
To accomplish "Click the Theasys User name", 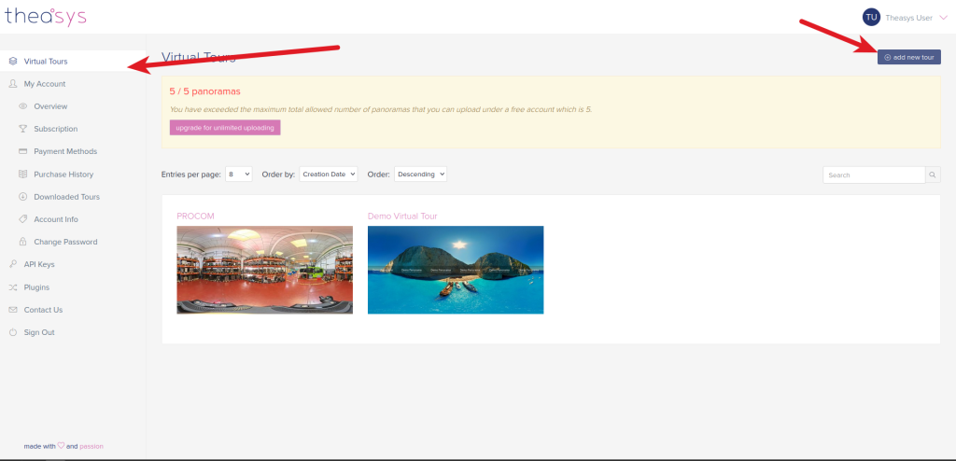I will click(x=908, y=18).
